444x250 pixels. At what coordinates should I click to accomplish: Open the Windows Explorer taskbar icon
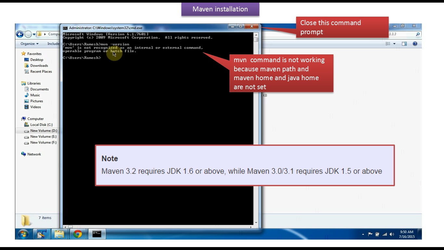click(x=59, y=234)
